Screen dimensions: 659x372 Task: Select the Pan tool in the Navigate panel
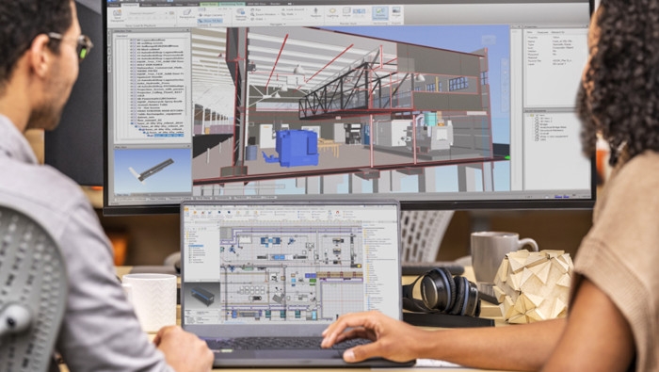tap(257, 9)
